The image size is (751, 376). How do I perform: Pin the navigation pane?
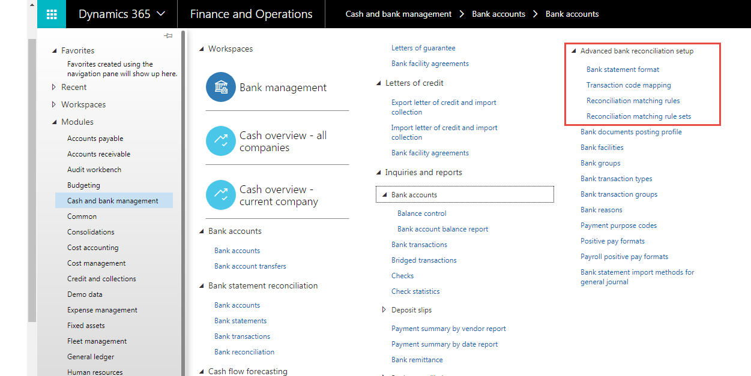tap(168, 36)
